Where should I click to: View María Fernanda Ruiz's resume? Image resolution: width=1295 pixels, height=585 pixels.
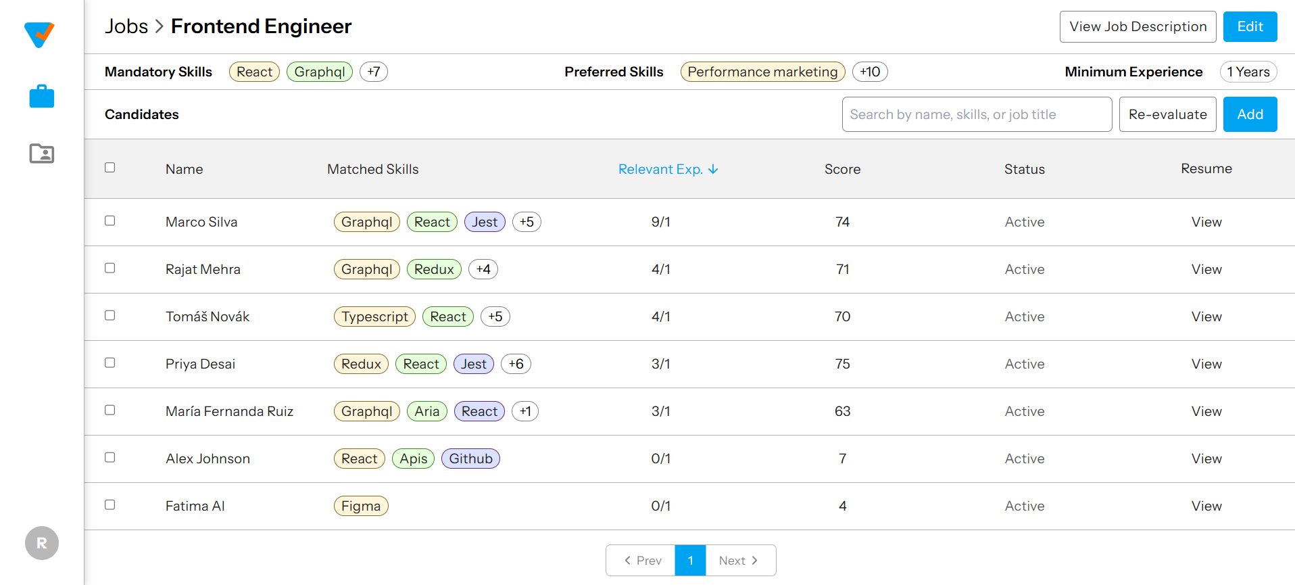(x=1206, y=411)
